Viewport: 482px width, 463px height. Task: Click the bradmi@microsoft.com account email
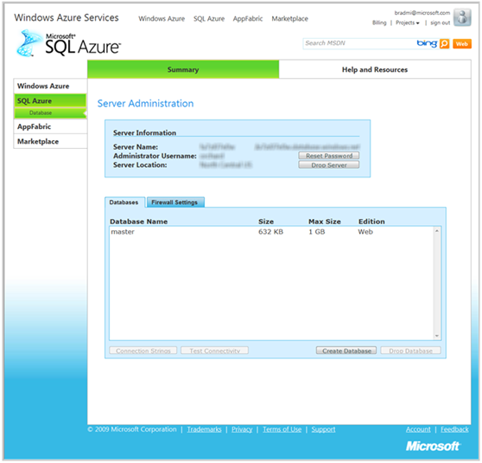(x=422, y=13)
